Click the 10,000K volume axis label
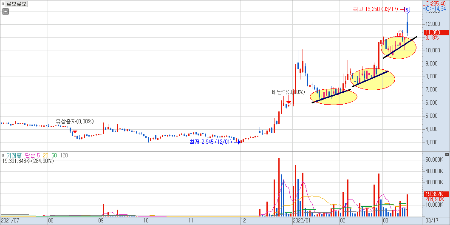 [x=435, y=205]
